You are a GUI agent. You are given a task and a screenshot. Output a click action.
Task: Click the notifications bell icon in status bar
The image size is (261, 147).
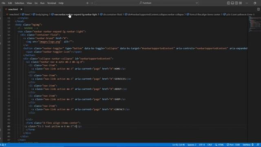258,145
